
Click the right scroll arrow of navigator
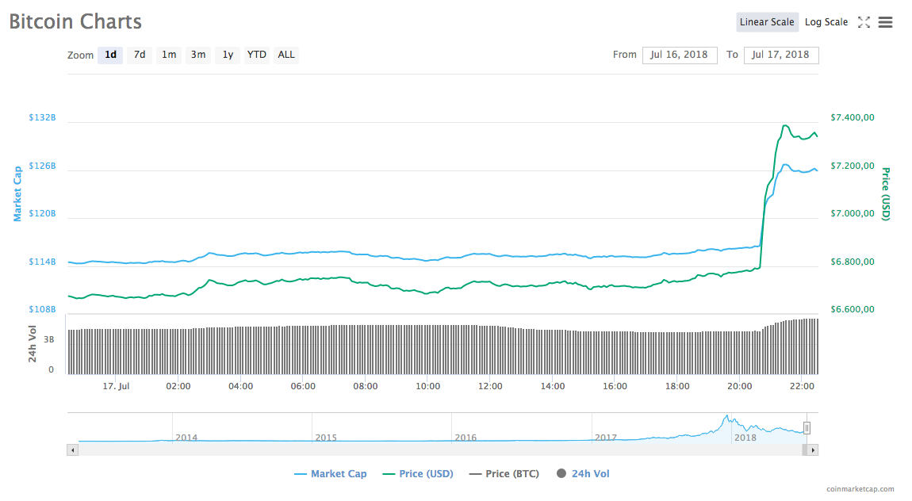pos(813,449)
